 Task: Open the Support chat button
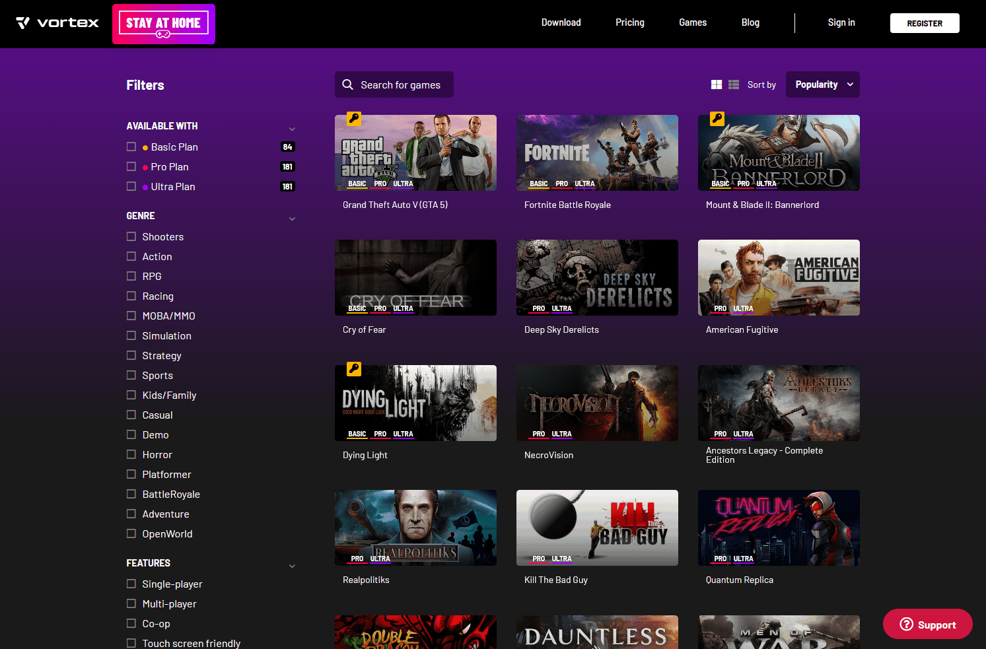pos(928,624)
